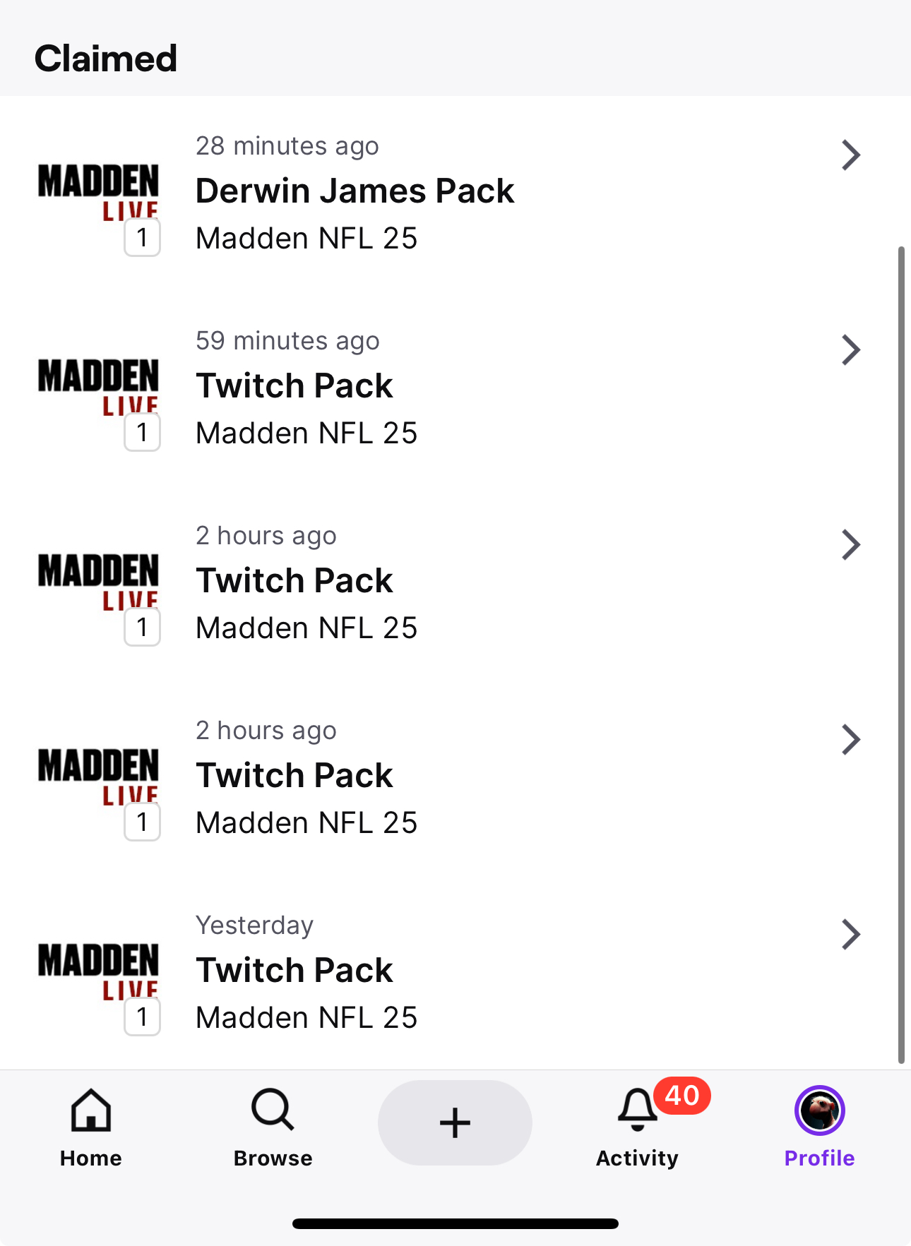Select the Activity tab label

pyautogui.click(x=637, y=1158)
